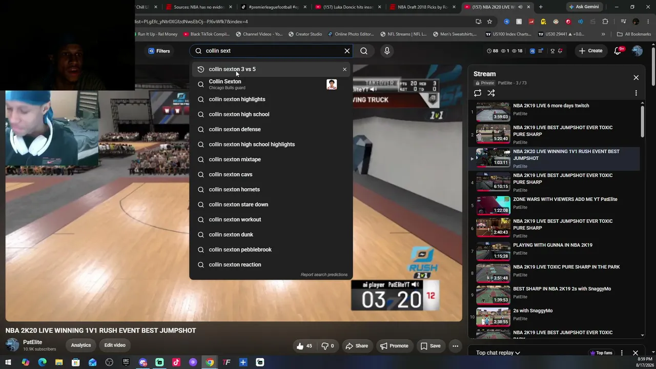Screen dimensions: 656x369
Task: Open All Bookmarks folder
Action: coord(634,34)
